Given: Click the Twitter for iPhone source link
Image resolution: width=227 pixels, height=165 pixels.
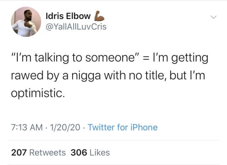Looking at the screenshot, I should point(123,127).
